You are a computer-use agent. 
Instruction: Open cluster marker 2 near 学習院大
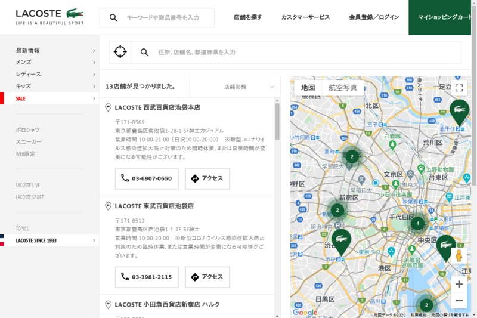coord(352,156)
